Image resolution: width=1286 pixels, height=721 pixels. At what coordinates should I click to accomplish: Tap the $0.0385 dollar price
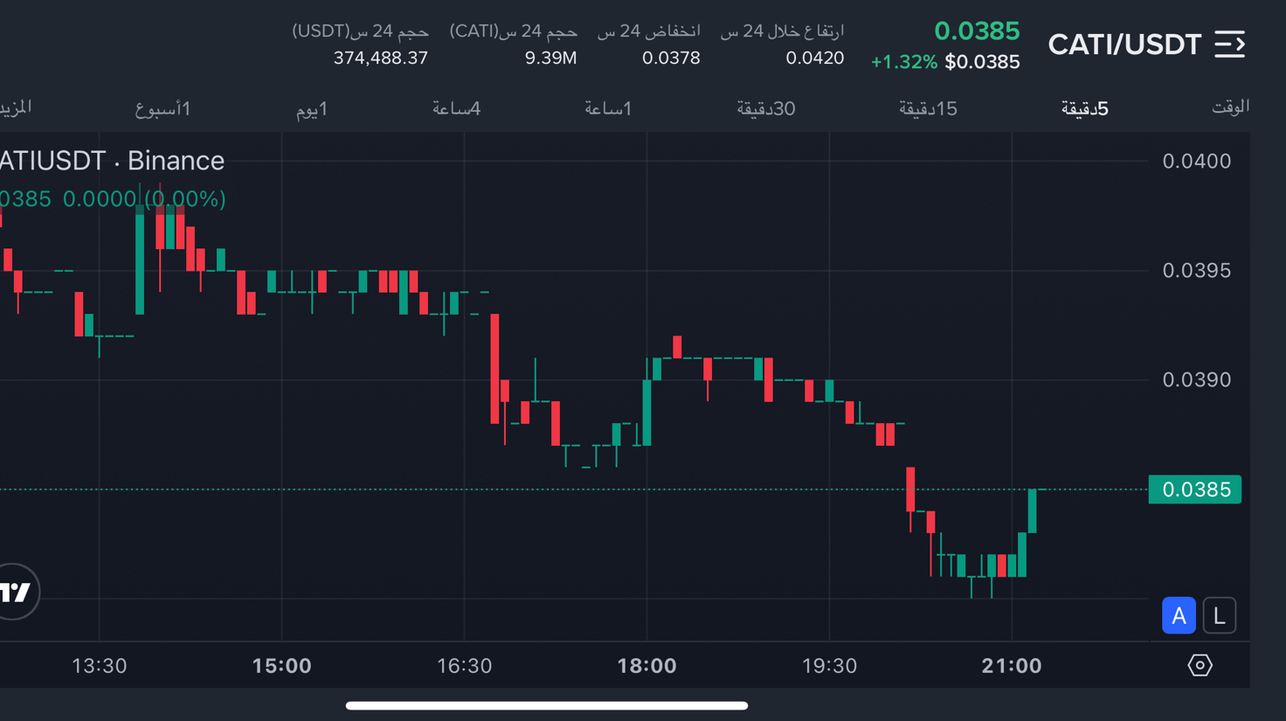point(982,62)
